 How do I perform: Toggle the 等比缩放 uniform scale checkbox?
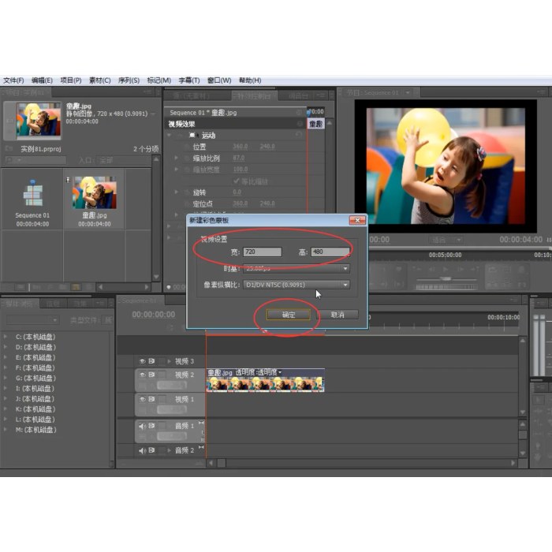pyautogui.click(x=237, y=181)
